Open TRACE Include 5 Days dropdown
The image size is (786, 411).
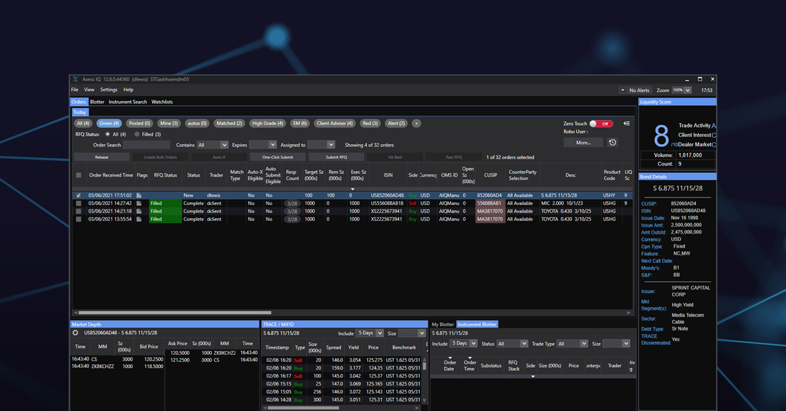tap(370, 334)
